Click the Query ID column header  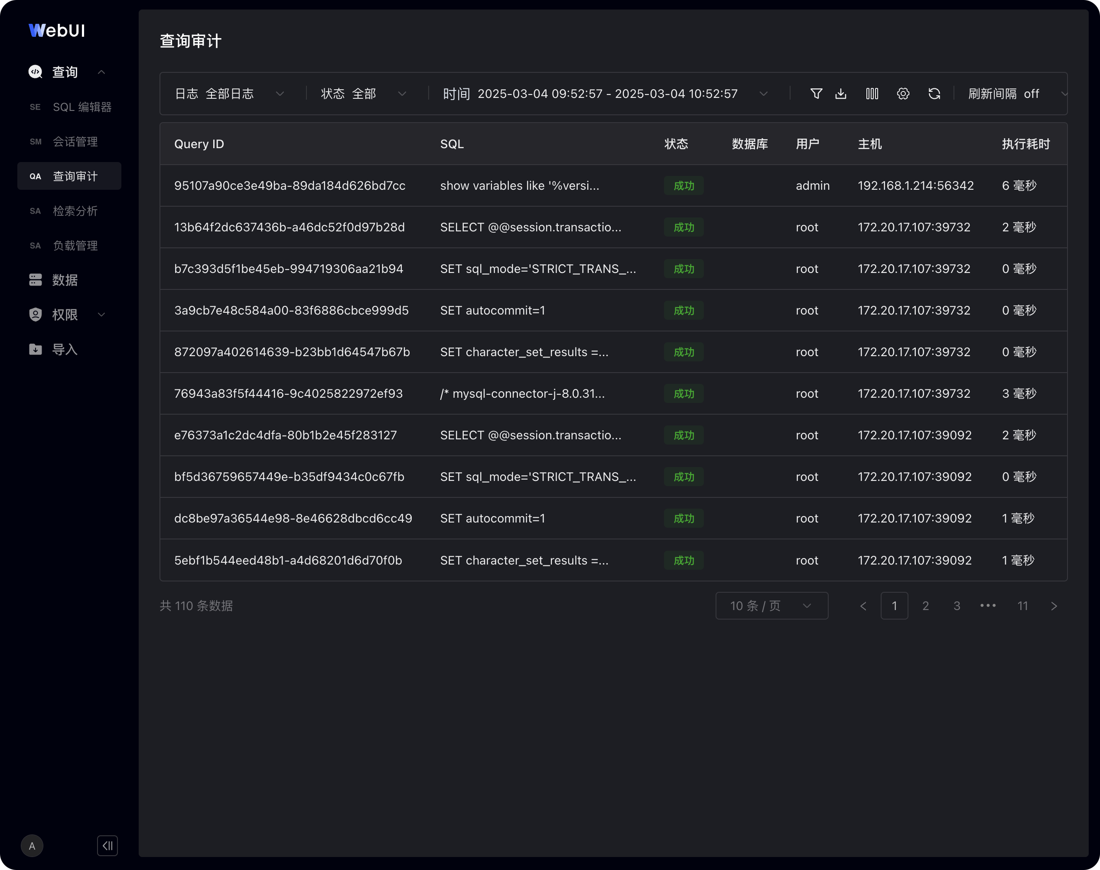click(x=199, y=144)
